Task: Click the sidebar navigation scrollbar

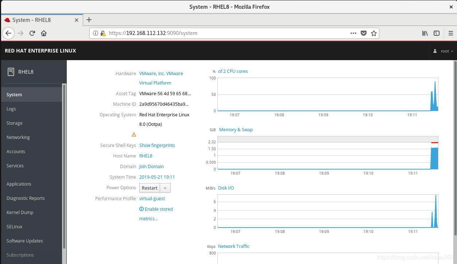Action: click(64, 166)
